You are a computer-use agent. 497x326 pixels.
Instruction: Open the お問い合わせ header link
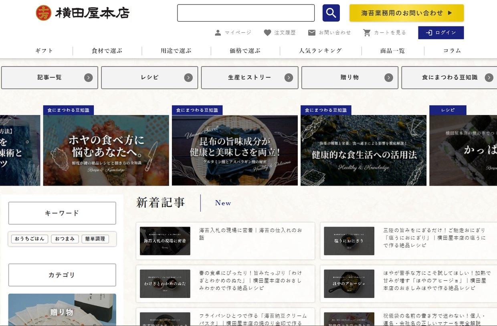329,33
